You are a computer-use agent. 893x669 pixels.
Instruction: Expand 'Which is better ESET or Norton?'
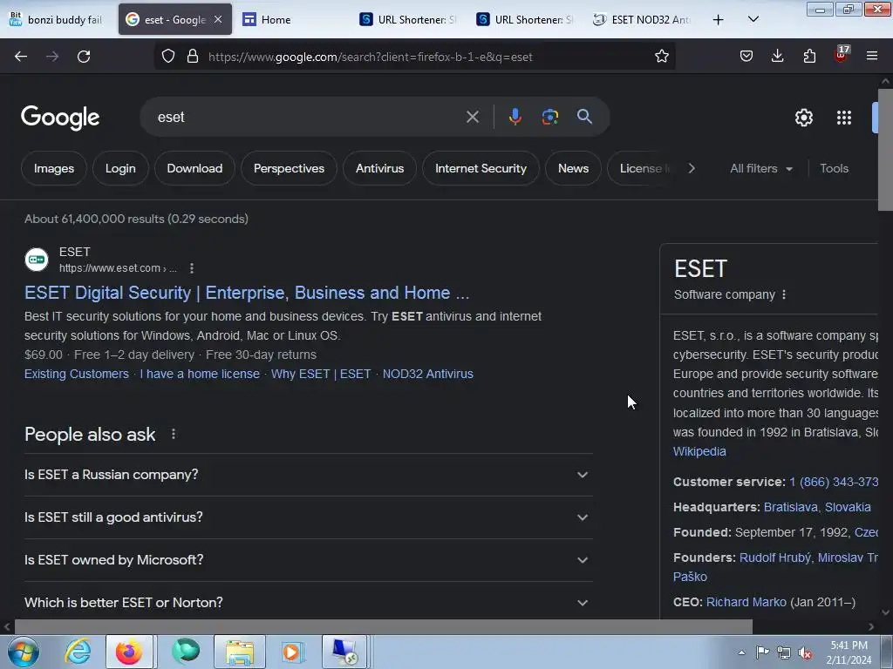click(x=308, y=602)
